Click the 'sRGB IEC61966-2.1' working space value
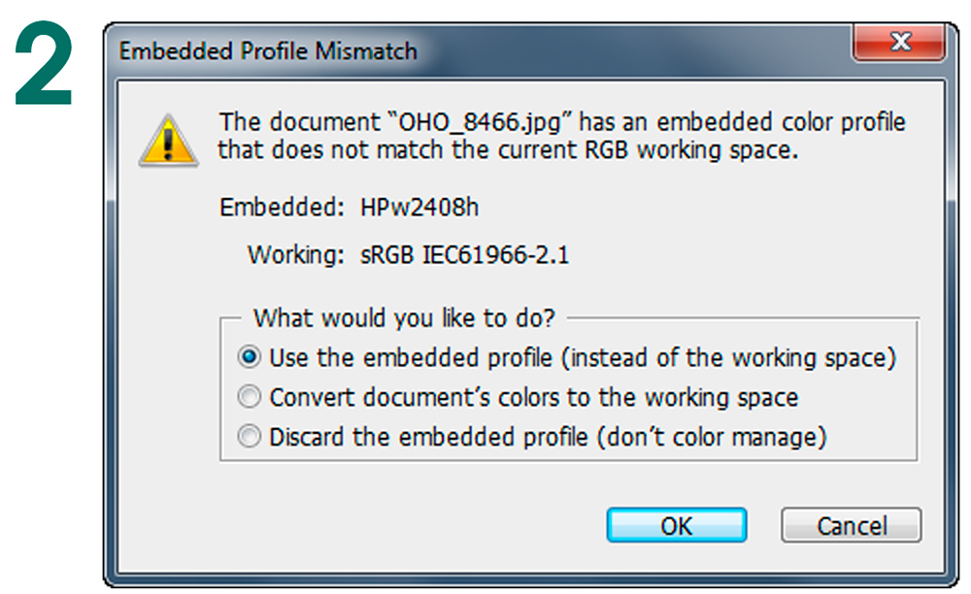The height and width of the screenshot is (594, 971). (462, 255)
